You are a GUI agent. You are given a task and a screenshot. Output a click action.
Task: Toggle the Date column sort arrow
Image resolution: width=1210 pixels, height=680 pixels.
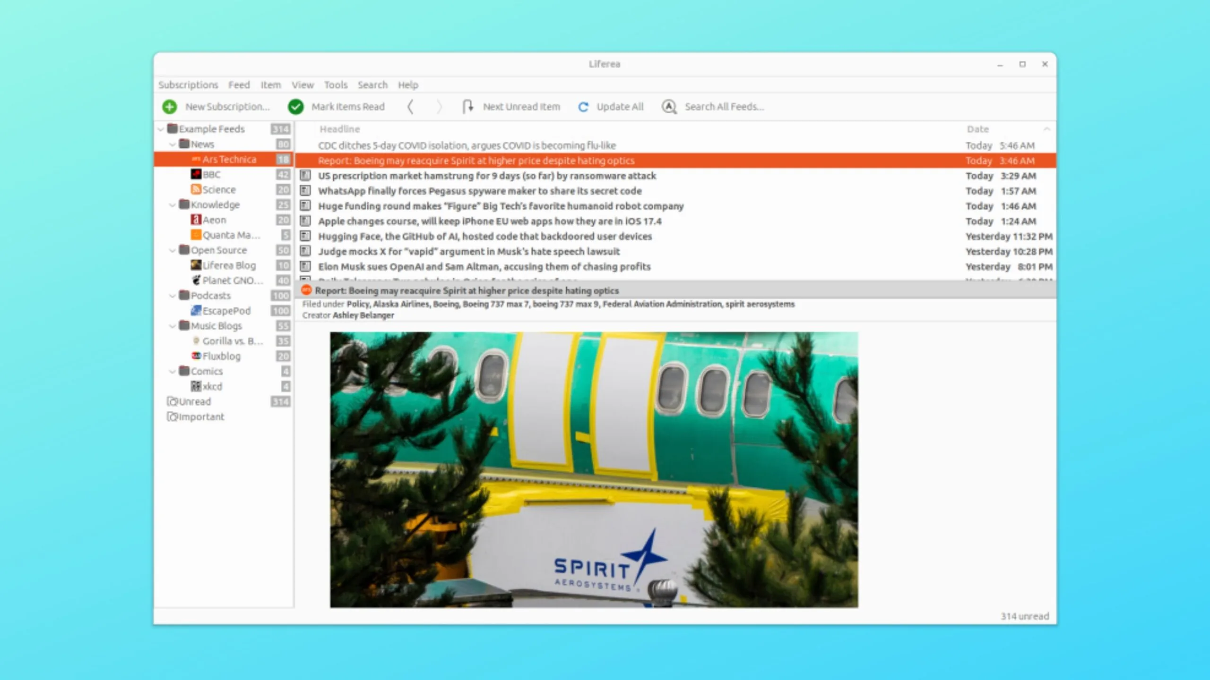coord(1046,129)
